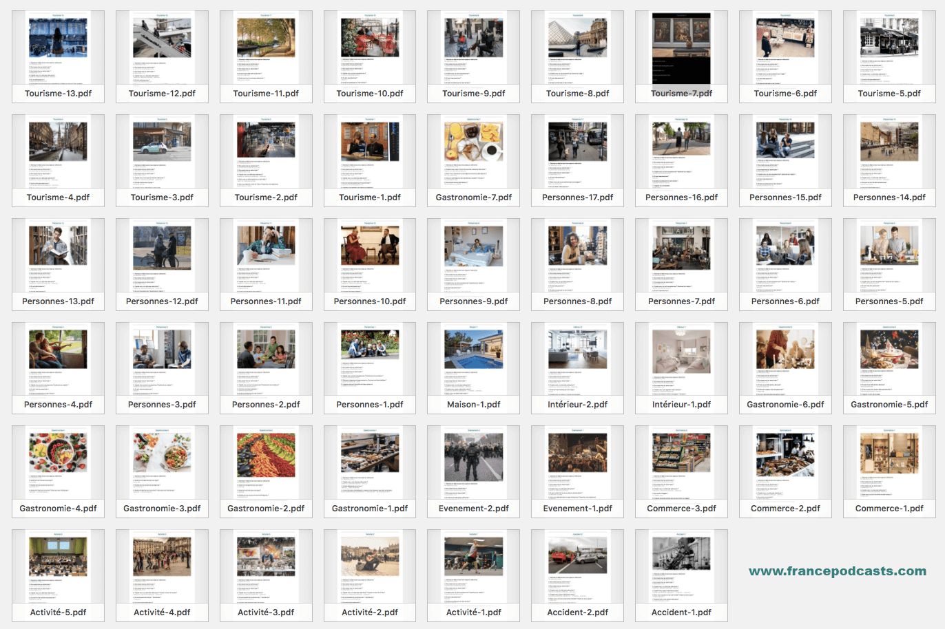Select the Gastronomie-4.pdf fruit bowl file
This screenshot has width=945, height=629.
tap(58, 463)
